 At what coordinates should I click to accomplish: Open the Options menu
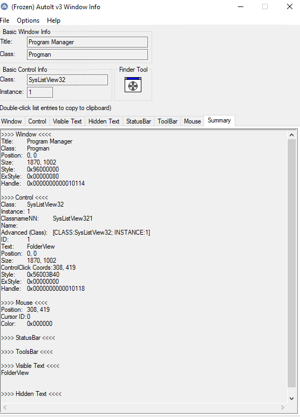(28, 20)
